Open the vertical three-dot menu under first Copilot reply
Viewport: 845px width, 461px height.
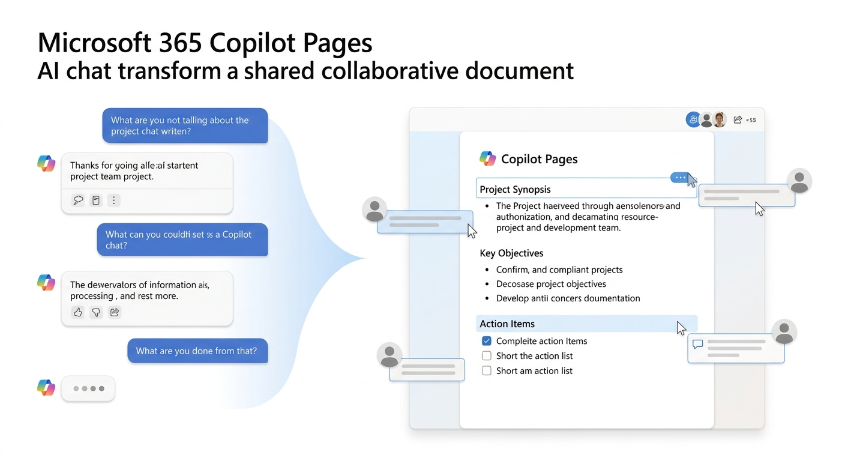pos(114,200)
